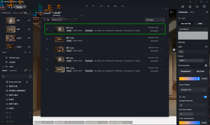
Task: Click the sync refresh icon in Object panel
Action: (x=25, y=71)
